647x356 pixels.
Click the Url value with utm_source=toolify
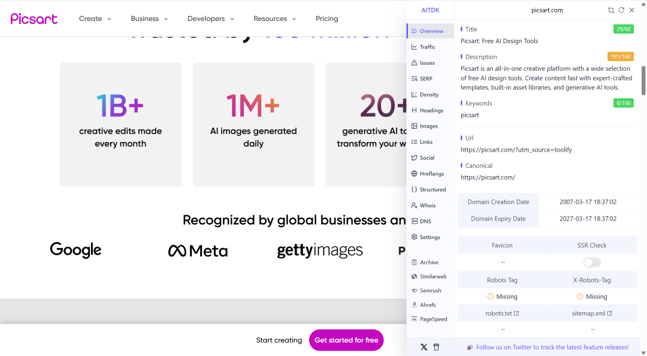pos(516,150)
